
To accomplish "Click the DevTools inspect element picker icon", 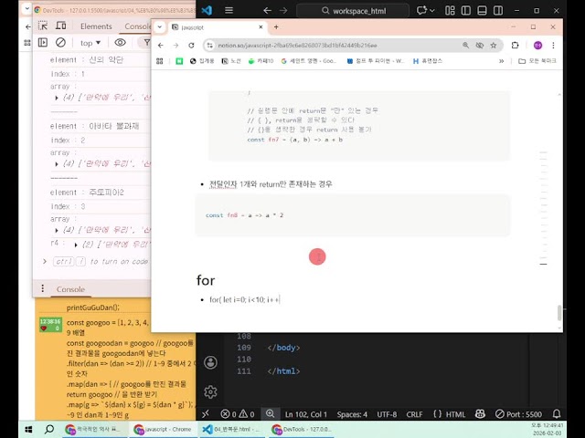I will click(x=43, y=26).
